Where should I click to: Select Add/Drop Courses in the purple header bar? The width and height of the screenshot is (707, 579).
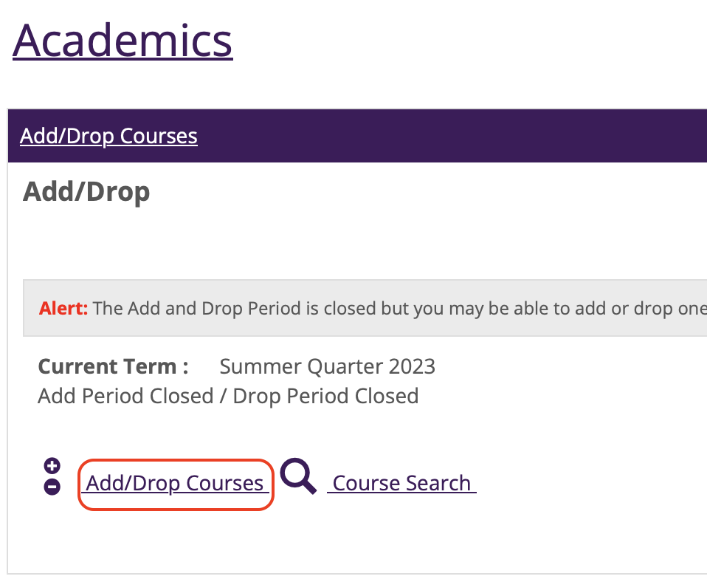click(108, 136)
